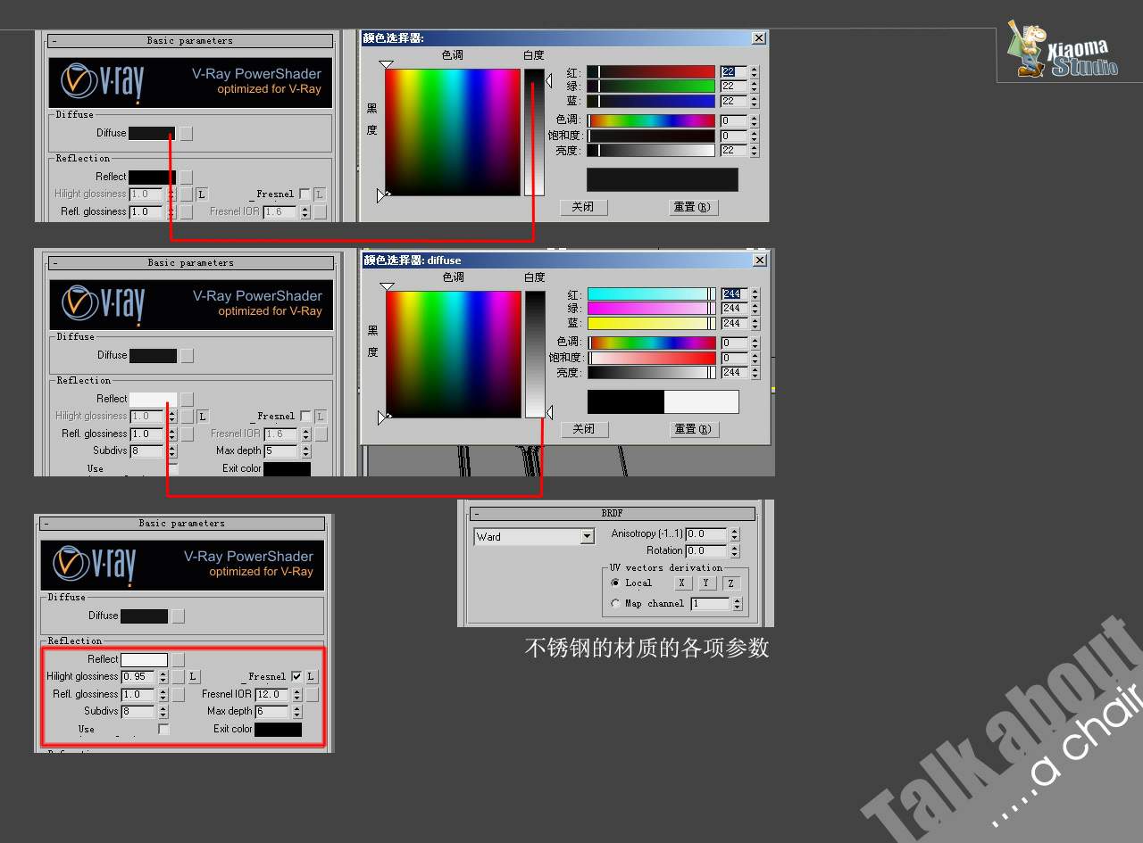Toggle the Use checkbox in the panel with Max depth 5
The height and width of the screenshot is (843, 1143).
173,468
